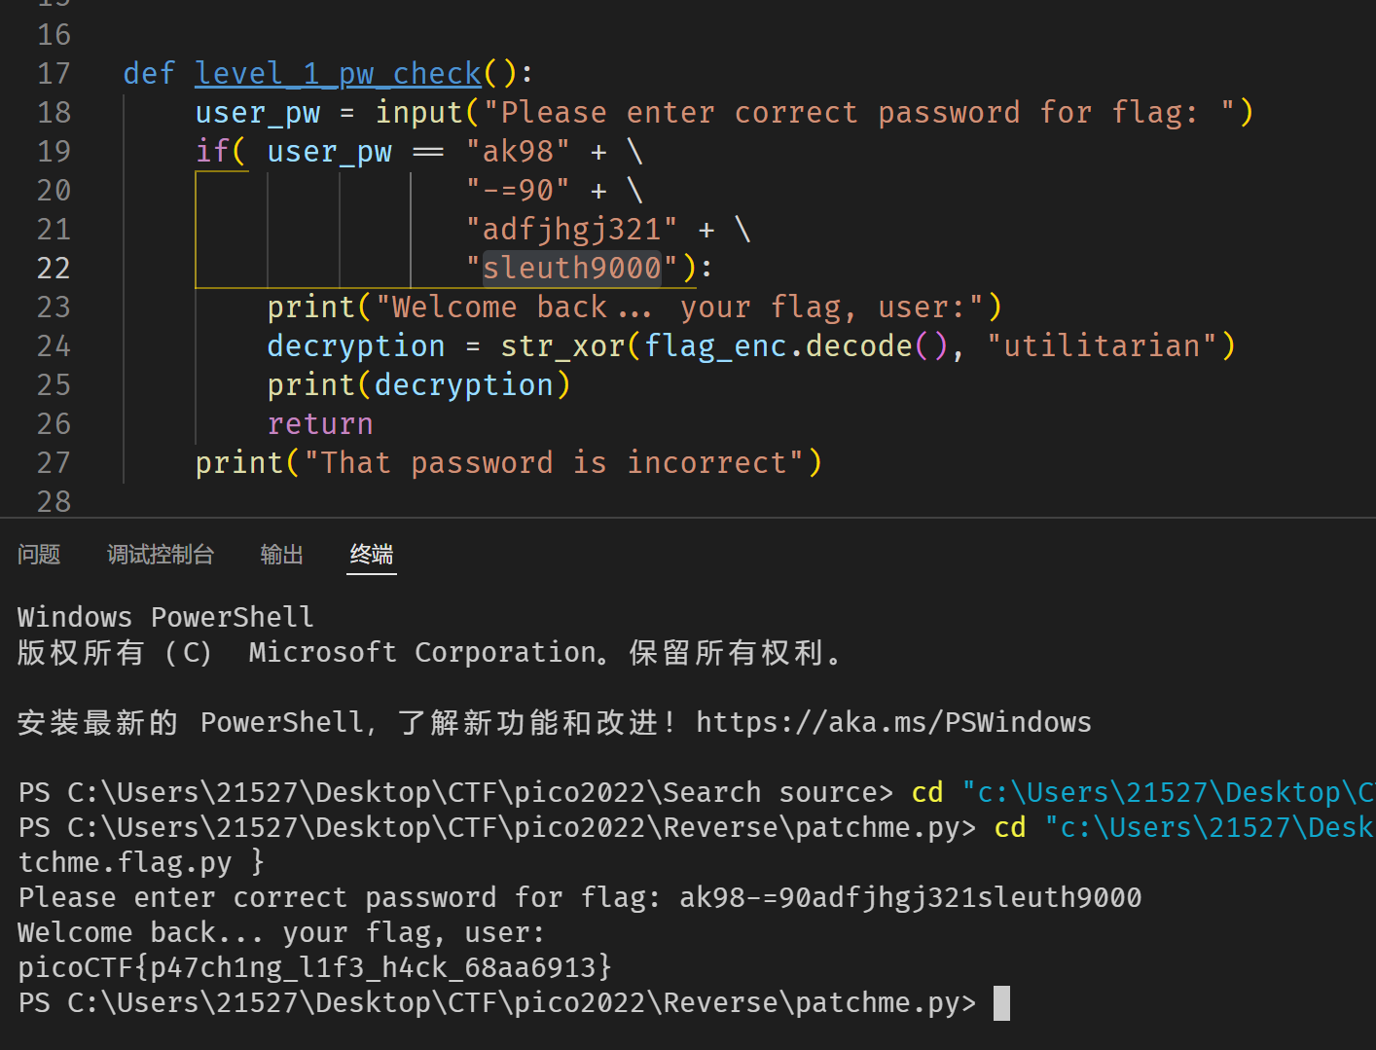Select the highlighted sleuth9000 string
Viewport: 1376px width, 1050px height.
[x=571, y=268]
